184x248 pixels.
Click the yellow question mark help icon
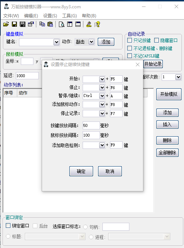point(97,24)
